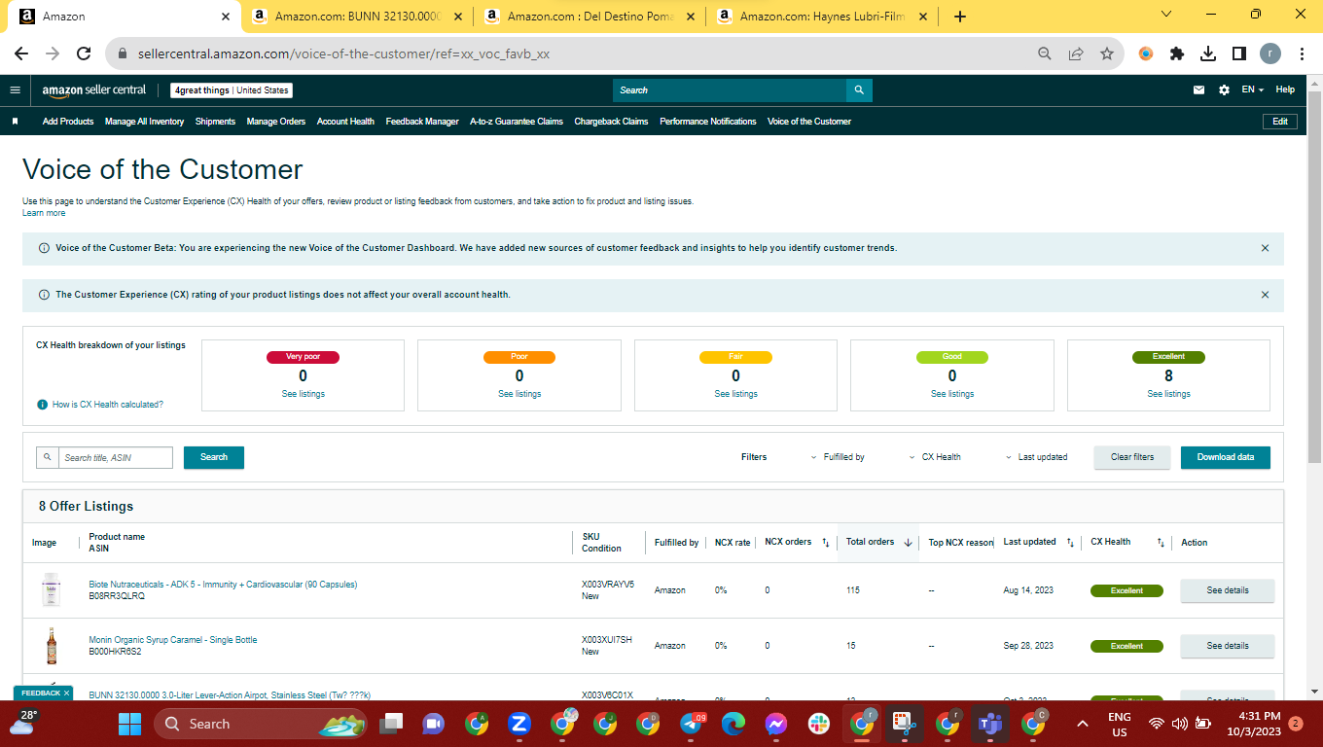This screenshot has width=1323, height=747.
Task: Click the Seller Central top search box
Action: 730,90
